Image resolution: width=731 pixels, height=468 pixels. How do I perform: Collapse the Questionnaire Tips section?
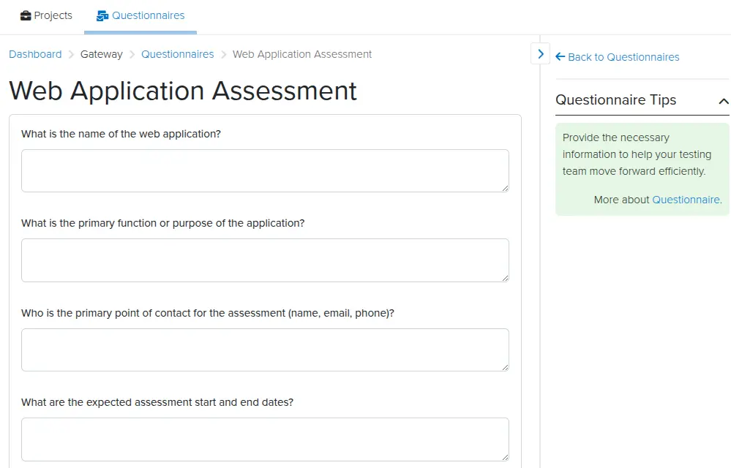(x=723, y=101)
